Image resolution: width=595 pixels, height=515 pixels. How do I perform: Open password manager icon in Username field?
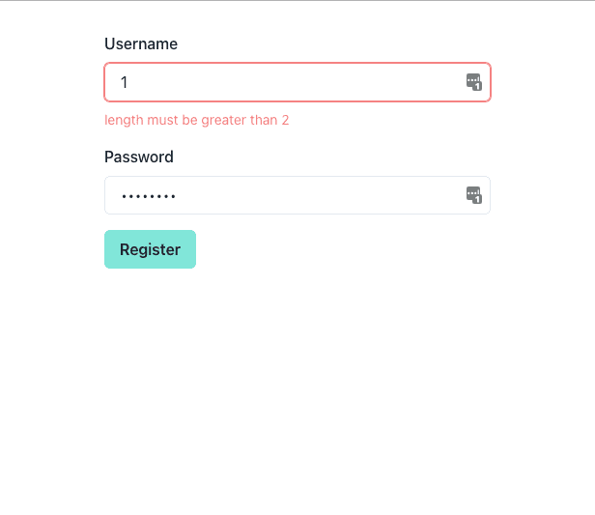pyautogui.click(x=473, y=82)
